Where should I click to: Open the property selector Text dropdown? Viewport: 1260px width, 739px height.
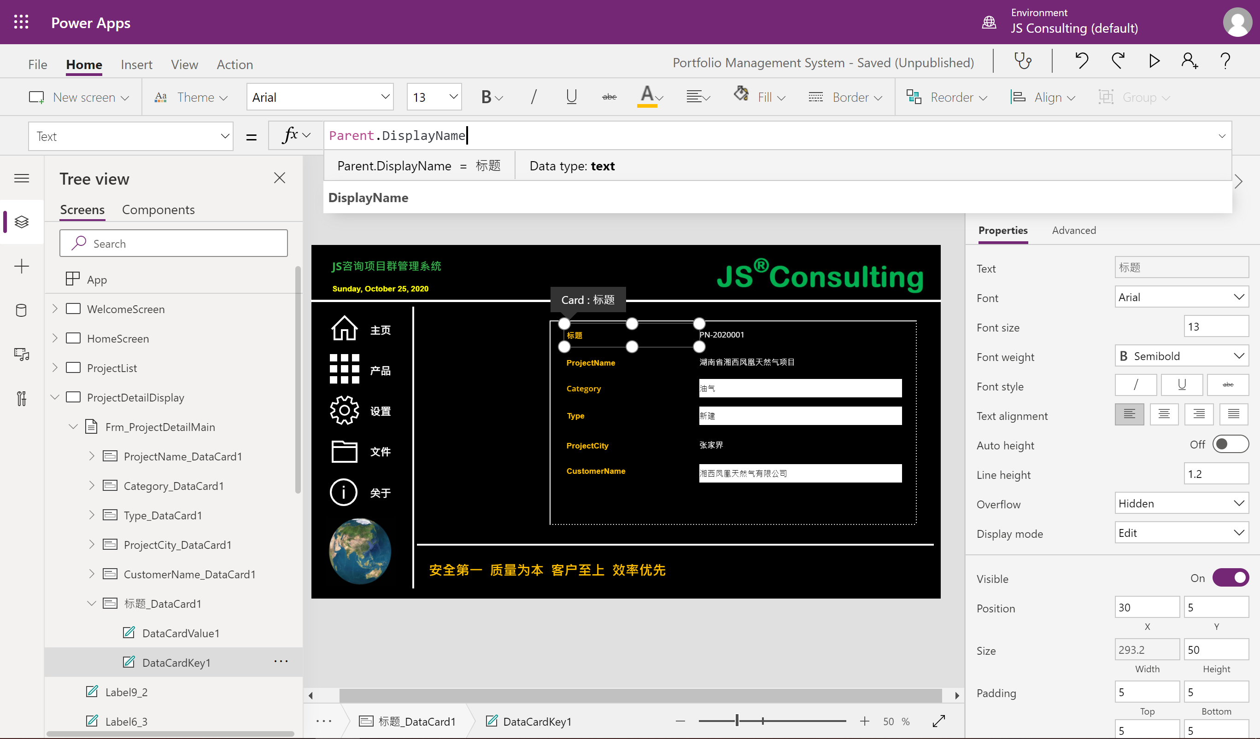pos(130,136)
